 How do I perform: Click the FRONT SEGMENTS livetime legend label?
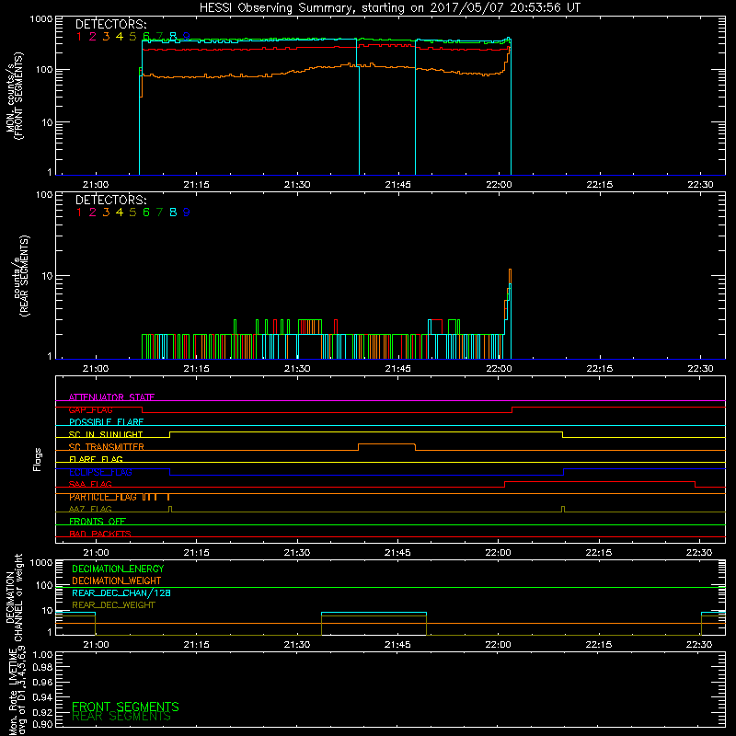click(x=125, y=707)
